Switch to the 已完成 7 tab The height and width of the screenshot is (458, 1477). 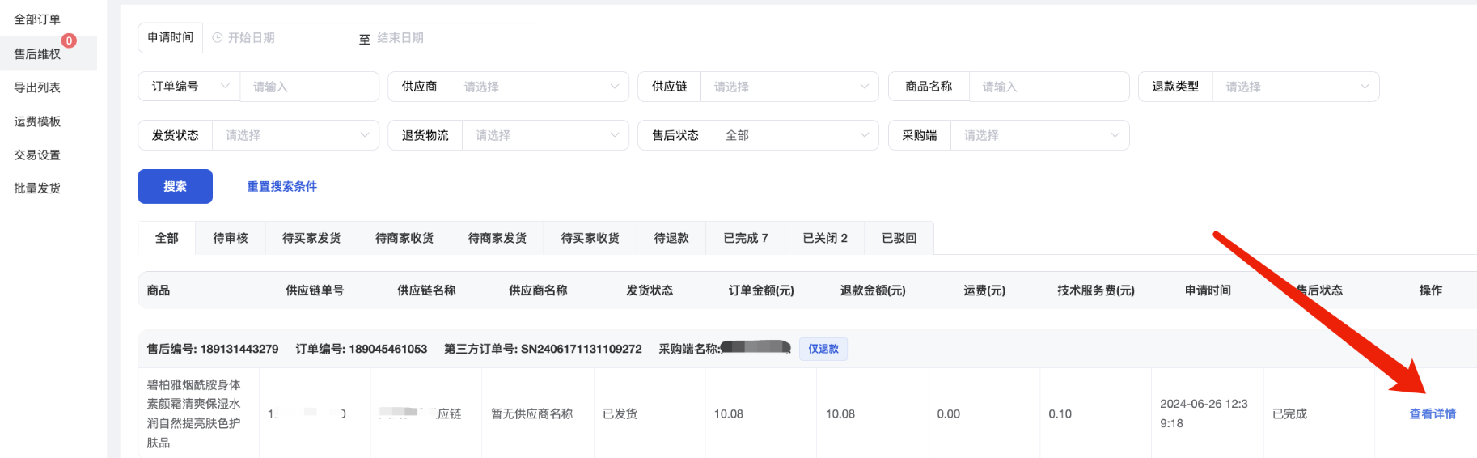tap(745, 238)
